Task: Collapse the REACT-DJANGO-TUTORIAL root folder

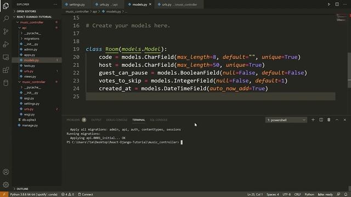Action: pyautogui.click(x=34, y=17)
